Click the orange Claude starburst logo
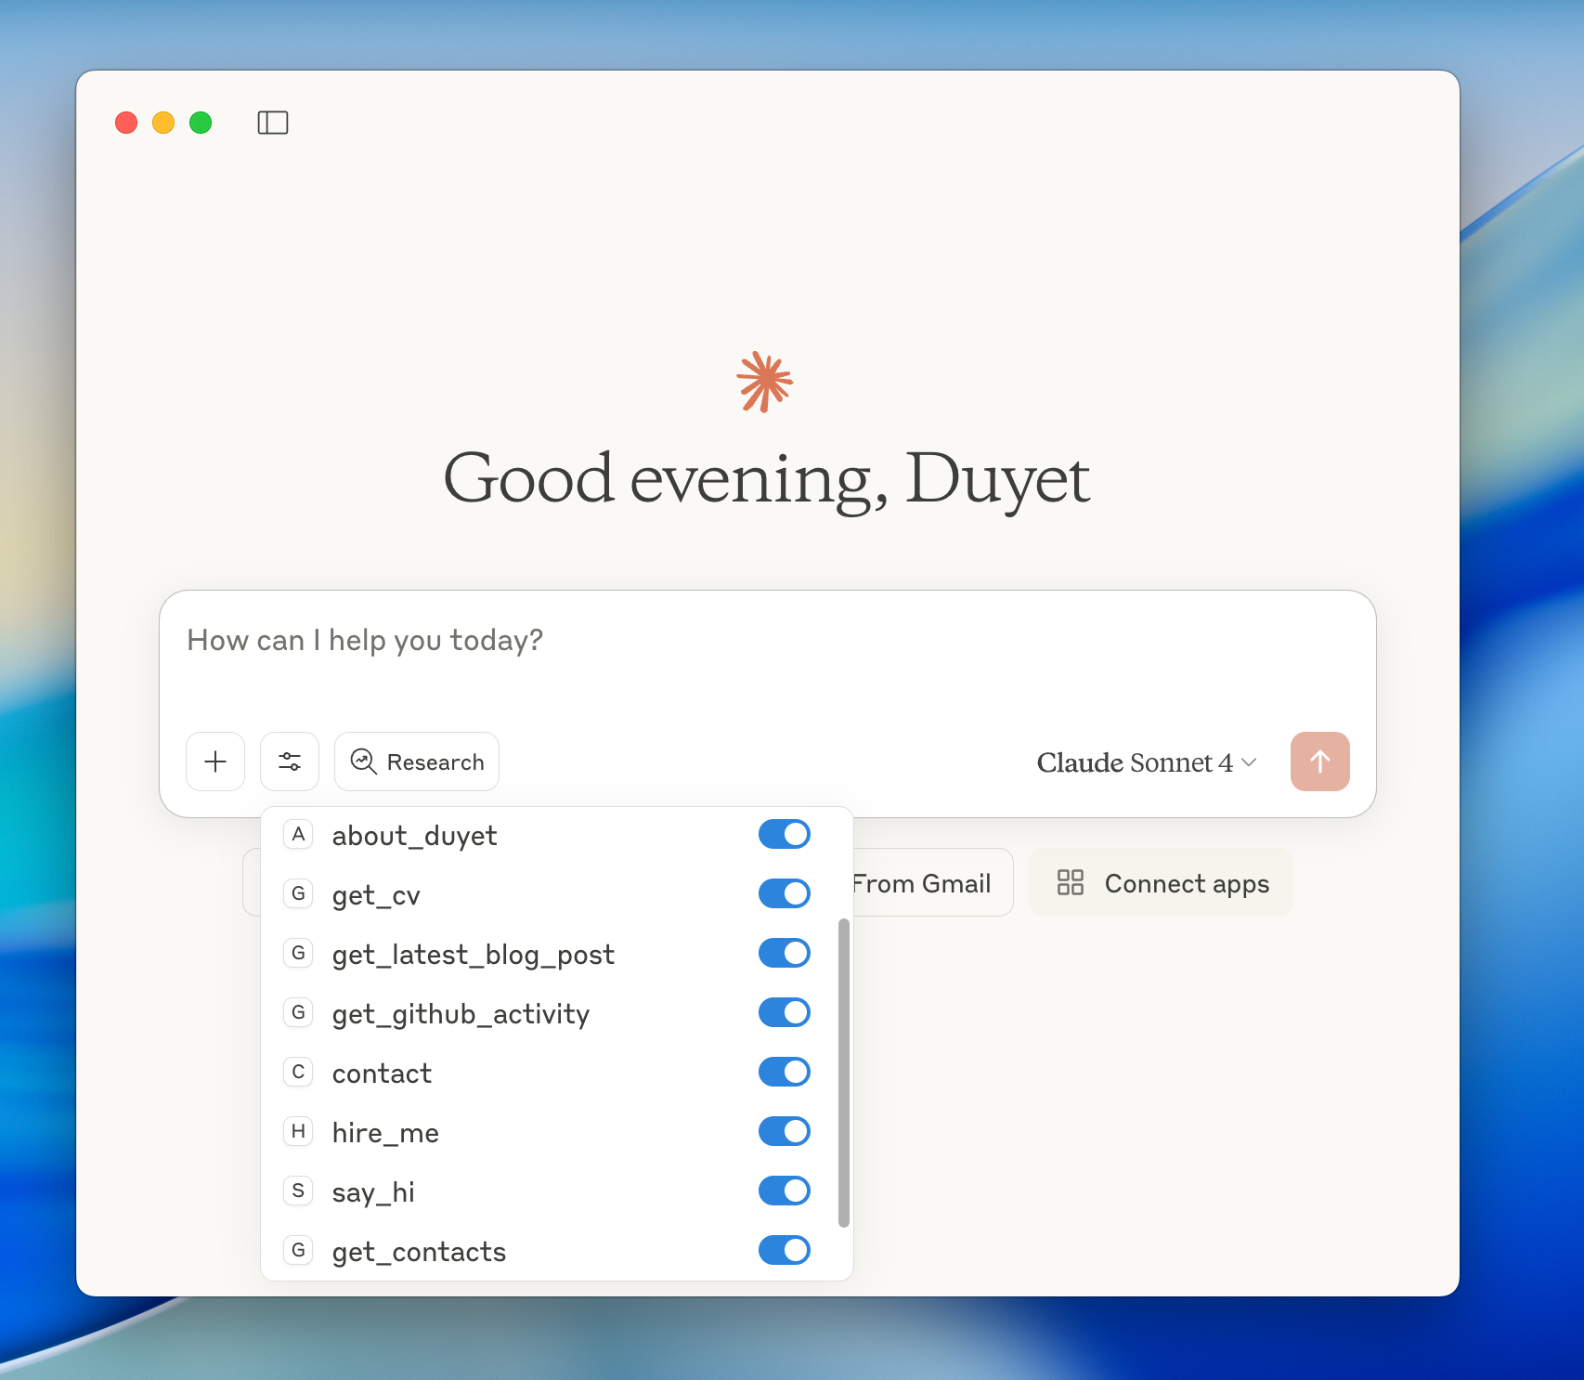 click(x=764, y=381)
